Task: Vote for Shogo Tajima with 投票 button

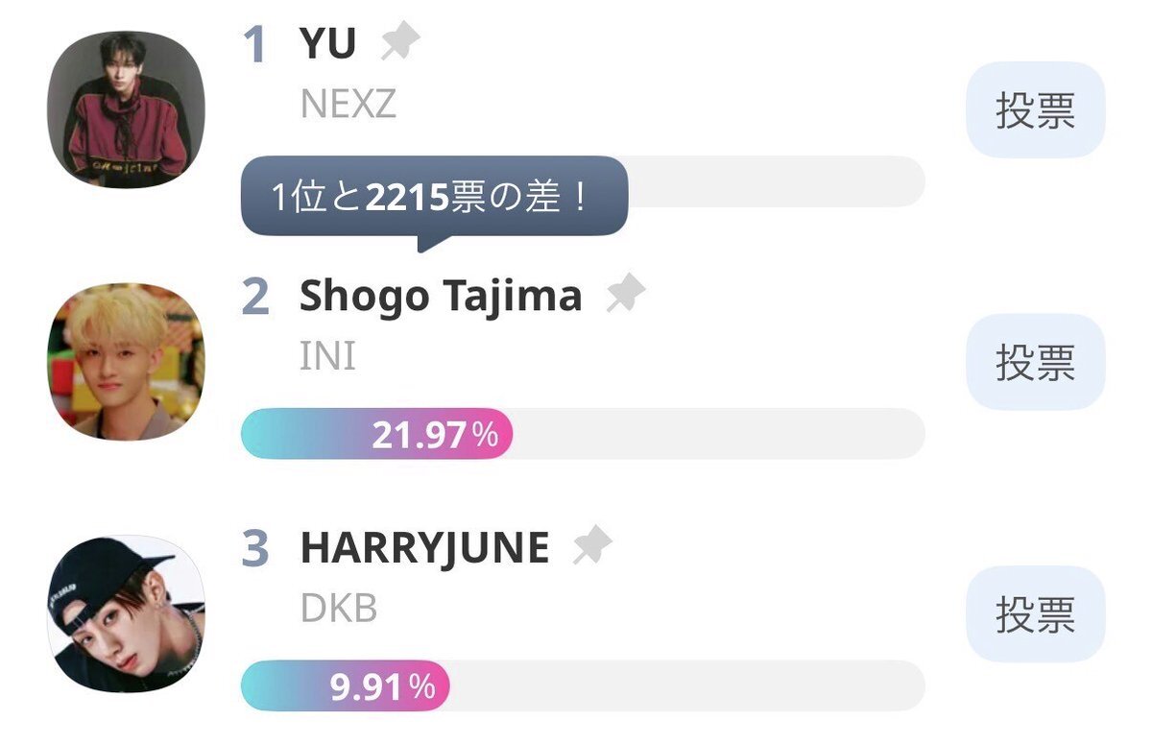Action: pos(1035,362)
